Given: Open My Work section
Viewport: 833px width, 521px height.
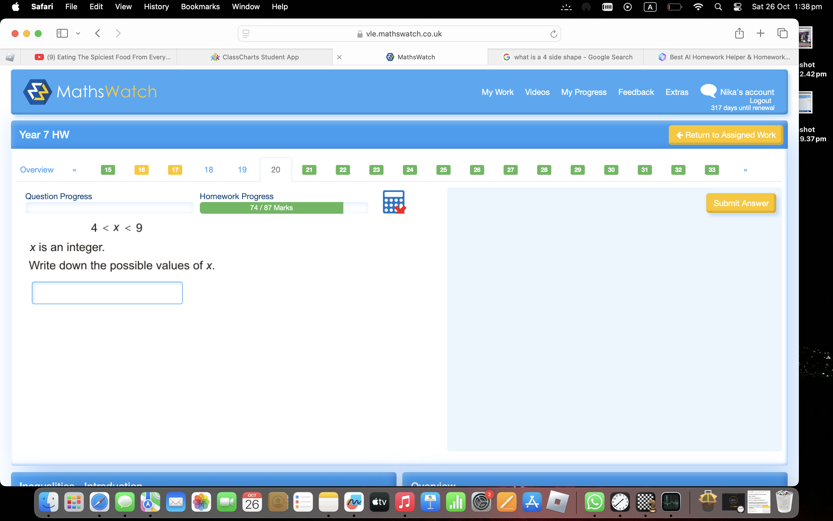Looking at the screenshot, I should click(x=498, y=92).
